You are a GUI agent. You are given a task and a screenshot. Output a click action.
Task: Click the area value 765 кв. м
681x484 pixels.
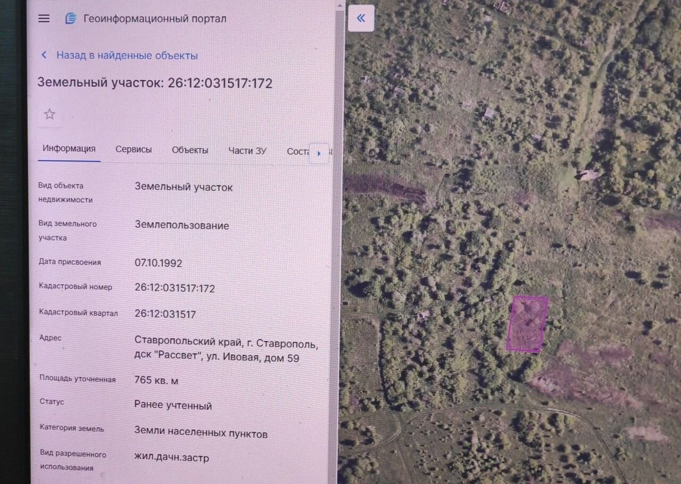(x=156, y=380)
